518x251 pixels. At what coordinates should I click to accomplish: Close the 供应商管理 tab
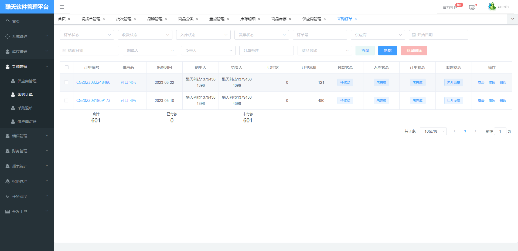[325, 19]
